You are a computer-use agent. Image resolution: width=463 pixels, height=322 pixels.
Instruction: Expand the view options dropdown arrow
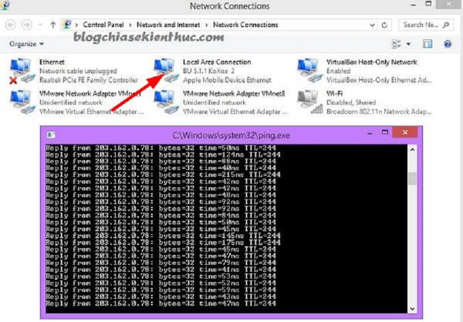coord(409,45)
